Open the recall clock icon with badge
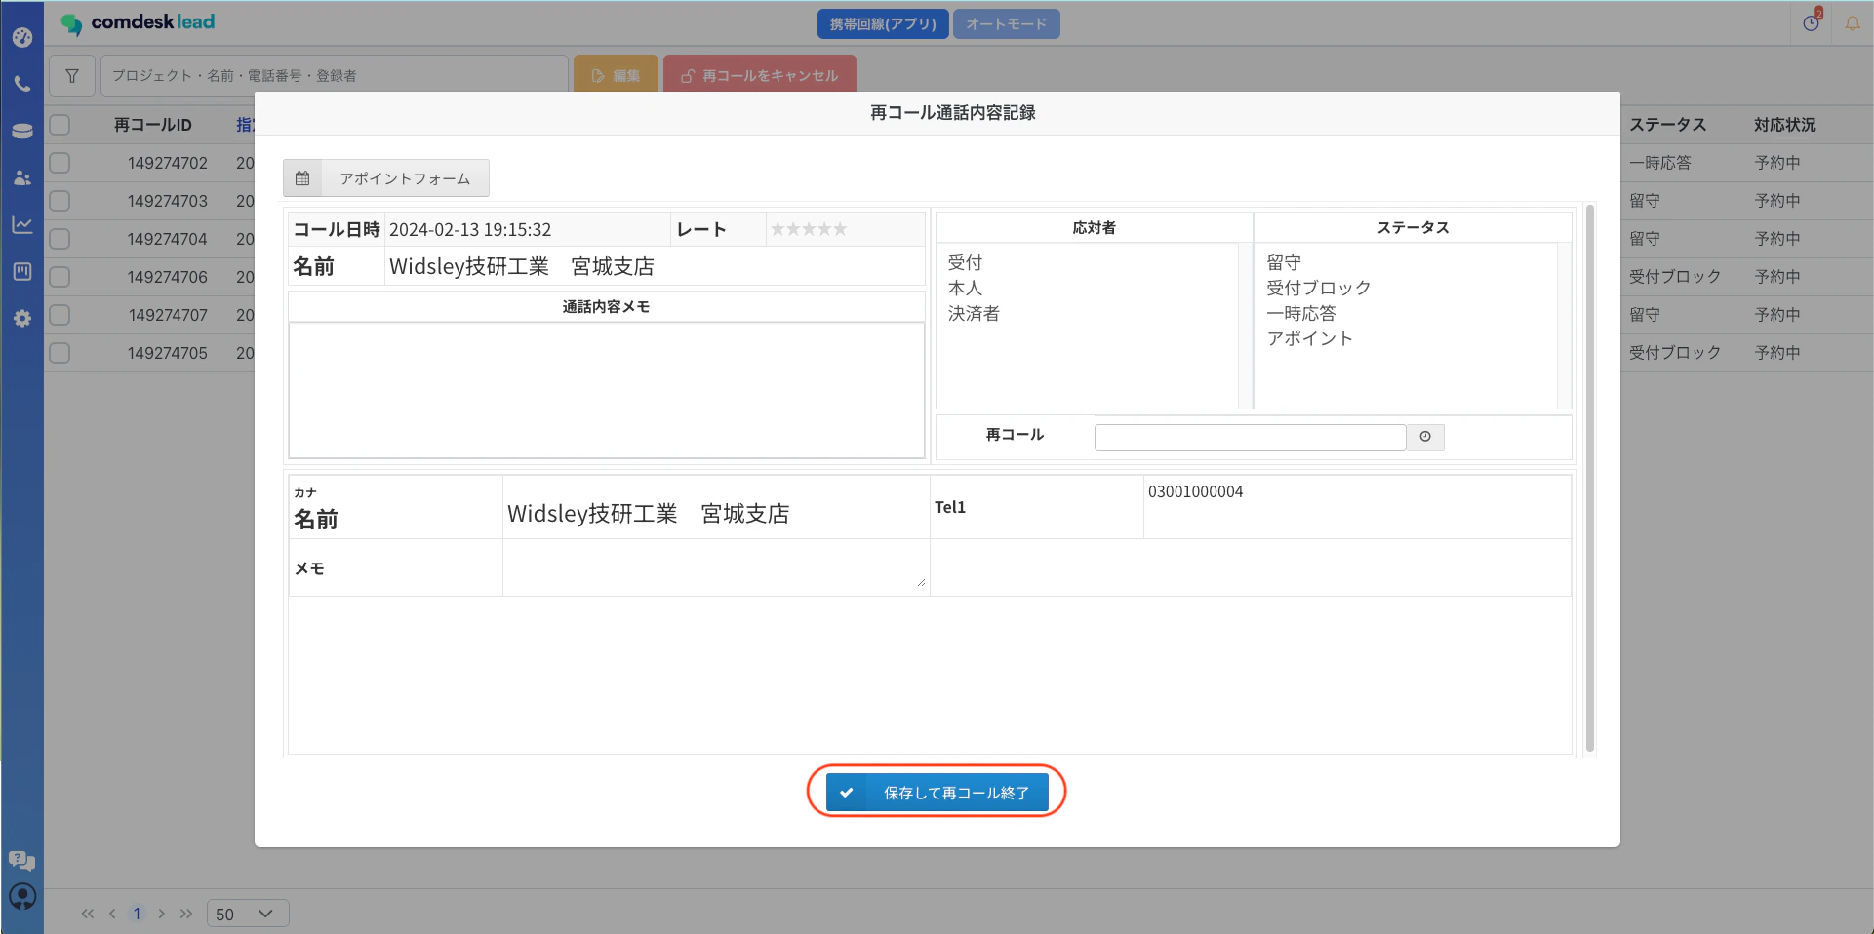The width and height of the screenshot is (1874, 934). tap(1812, 22)
